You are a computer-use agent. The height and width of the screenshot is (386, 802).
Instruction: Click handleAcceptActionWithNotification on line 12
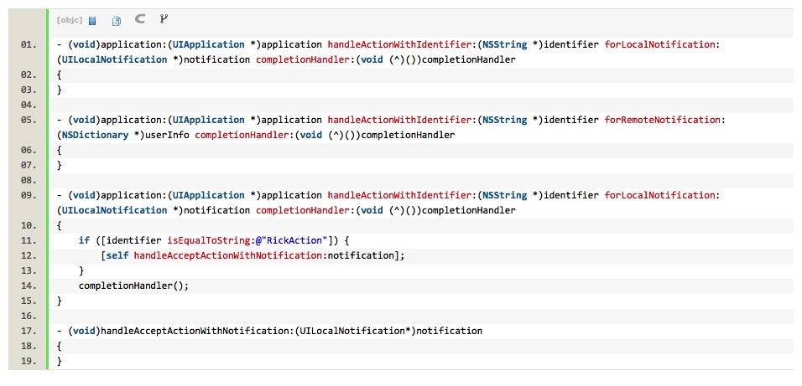point(230,255)
